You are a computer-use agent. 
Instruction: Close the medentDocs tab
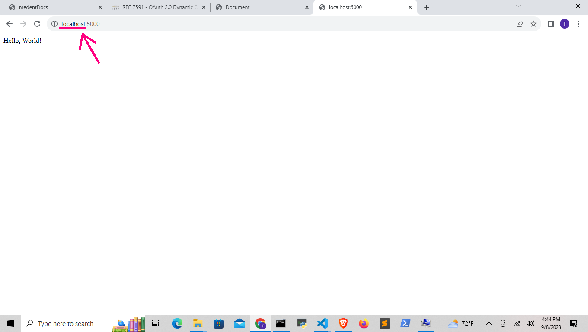[x=100, y=7]
